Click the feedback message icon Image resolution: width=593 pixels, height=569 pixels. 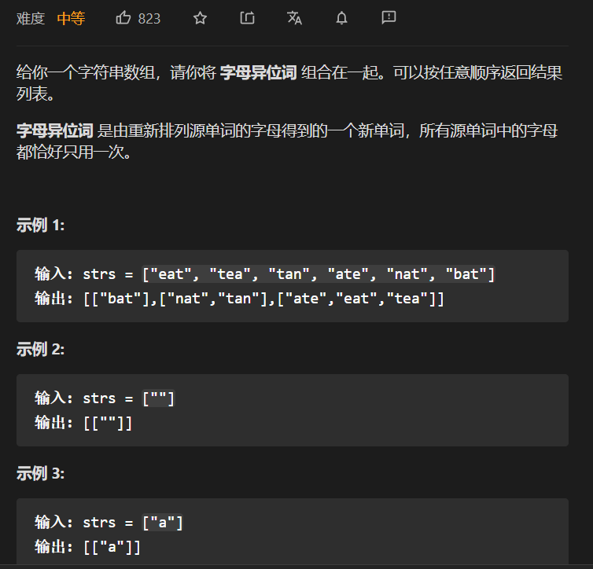pyautogui.click(x=389, y=18)
